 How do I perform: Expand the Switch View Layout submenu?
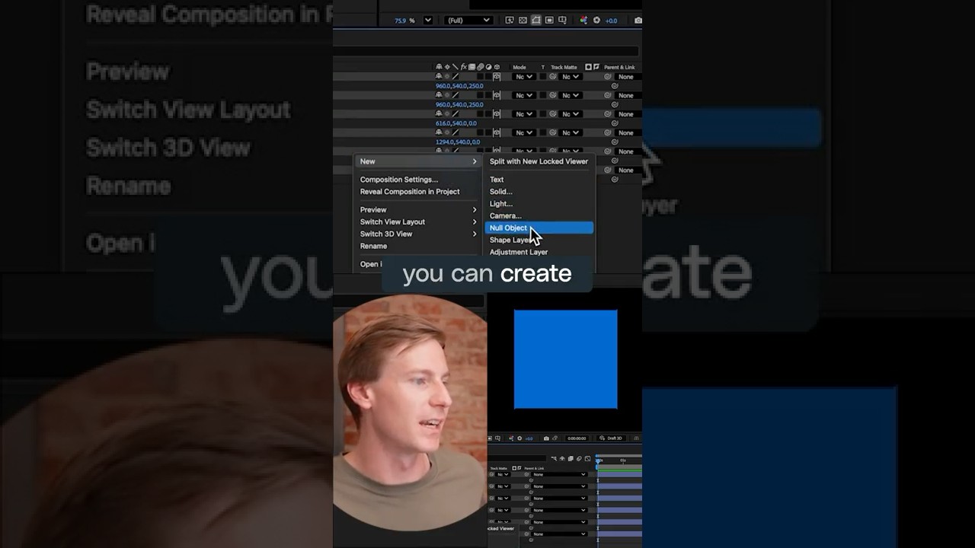click(x=417, y=221)
